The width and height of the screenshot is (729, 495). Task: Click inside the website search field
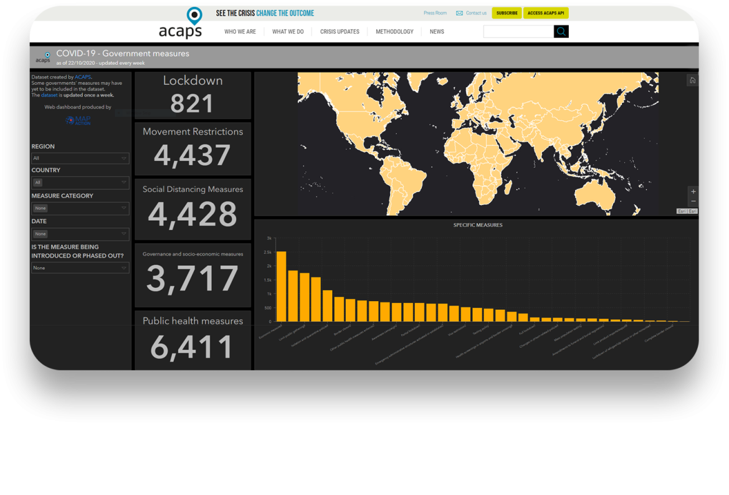[x=518, y=32]
